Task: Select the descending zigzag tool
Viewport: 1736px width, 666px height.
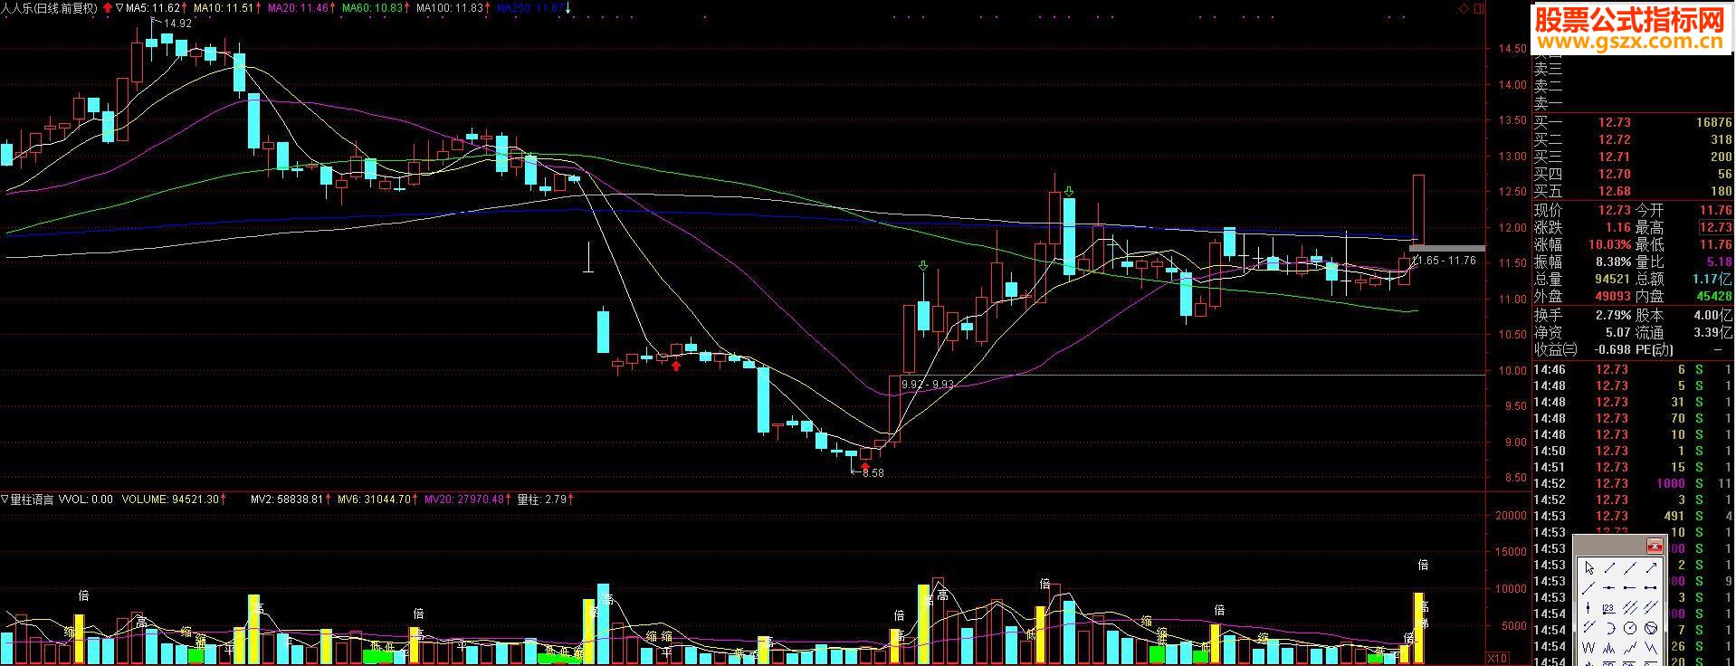Action: [1651, 648]
